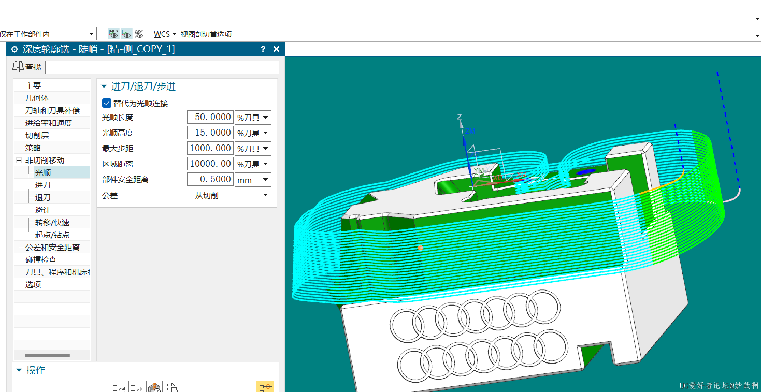Open the 部件安全距离 mm unit dropdown
This screenshot has height=392, width=761.
pyautogui.click(x=253, y=180)
